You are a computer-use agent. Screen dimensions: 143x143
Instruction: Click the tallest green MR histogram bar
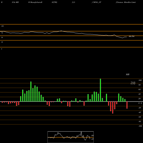point(100,90)
